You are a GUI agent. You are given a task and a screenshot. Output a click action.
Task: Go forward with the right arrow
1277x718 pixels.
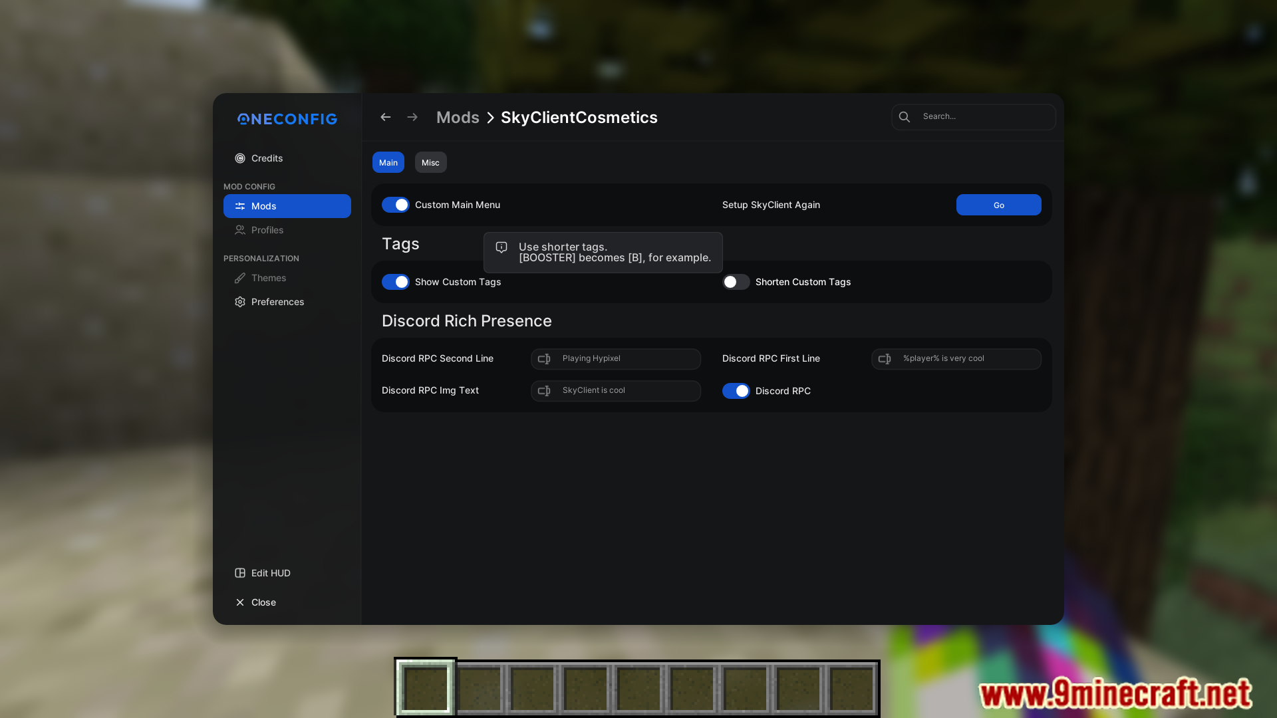click(412, 117)
